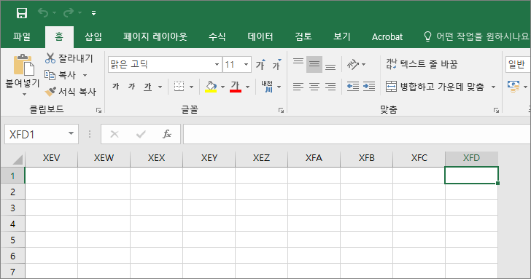This screenshot has height=279, width=531.
Task: Click increase indent icon
Action: pyautogui.click(x=369, y=87)
